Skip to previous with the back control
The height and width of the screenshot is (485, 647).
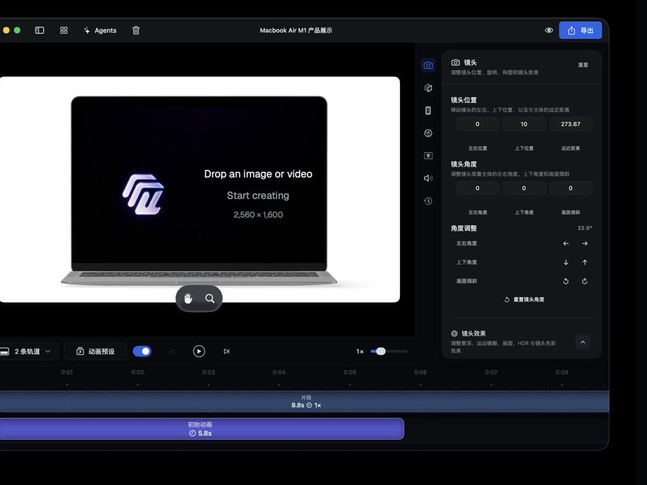pos(172,351)
